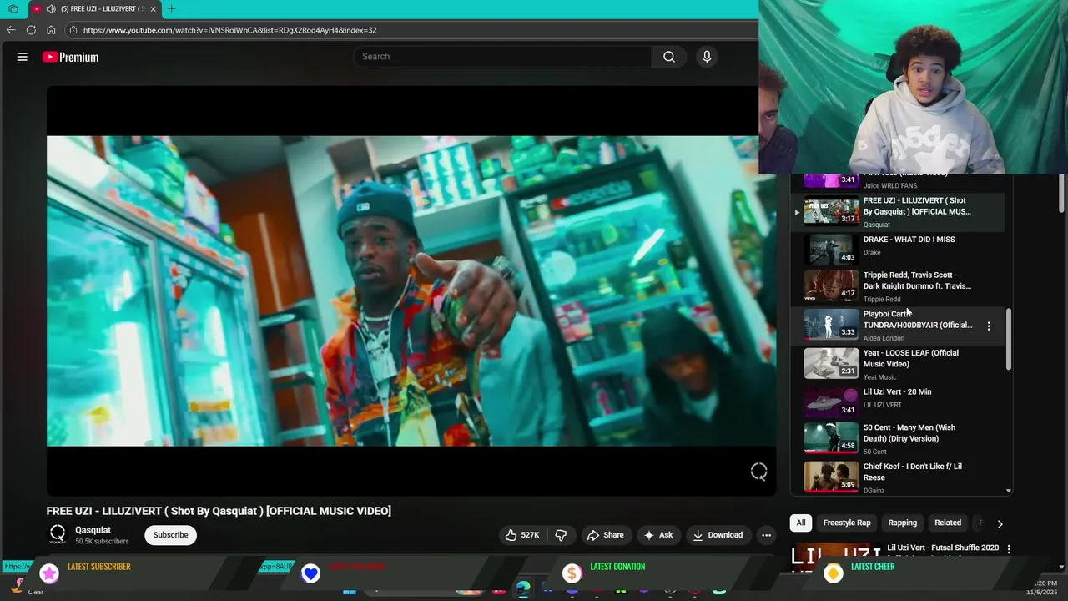Click the playlist panel scrollbar thumb
This screenshot has width=1068, height=601.
(1009, 339)
